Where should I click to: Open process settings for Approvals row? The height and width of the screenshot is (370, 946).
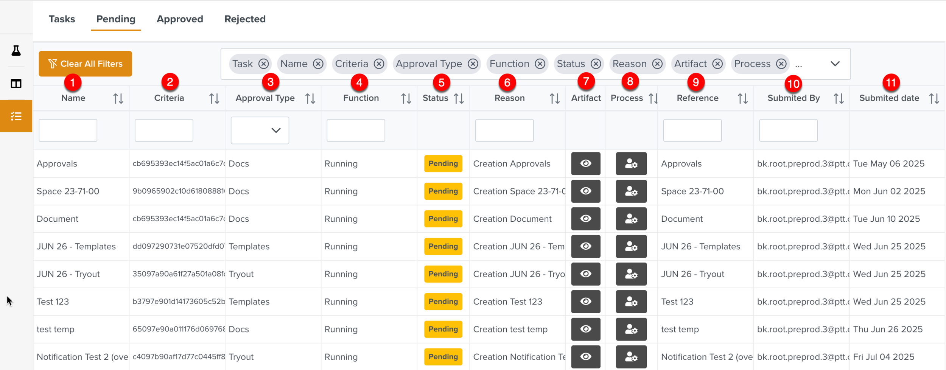click(x=631, y=164)
